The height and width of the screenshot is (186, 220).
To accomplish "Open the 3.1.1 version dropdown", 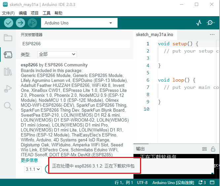I will (x=33, y=169).
